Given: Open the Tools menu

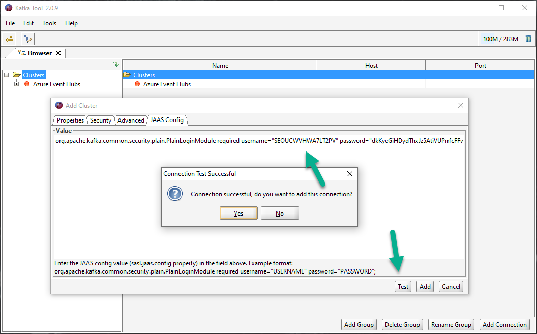Looking at the screenshot, I should (49, 23).
